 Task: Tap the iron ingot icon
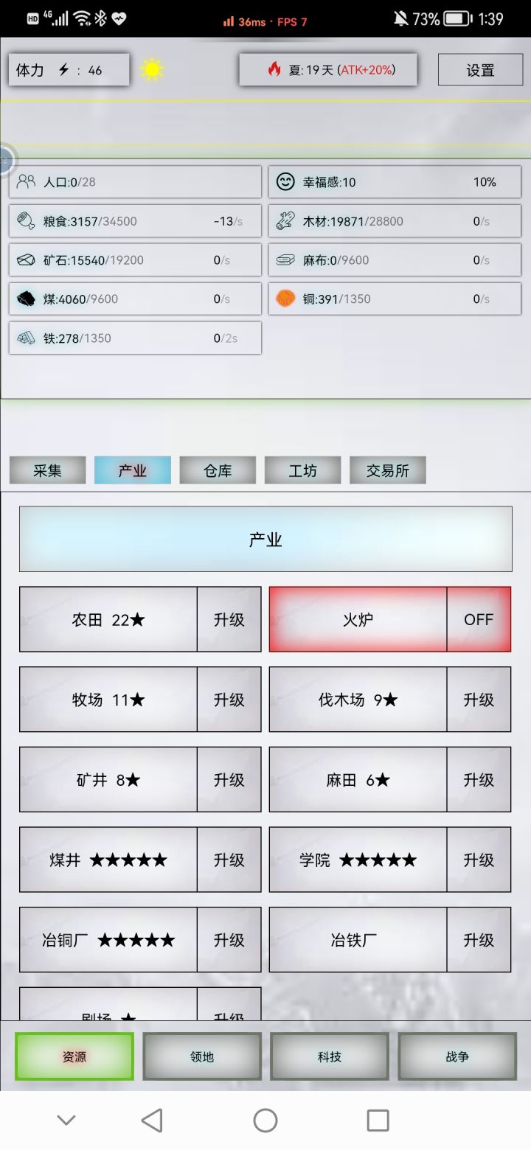click(x=26, y=338)
